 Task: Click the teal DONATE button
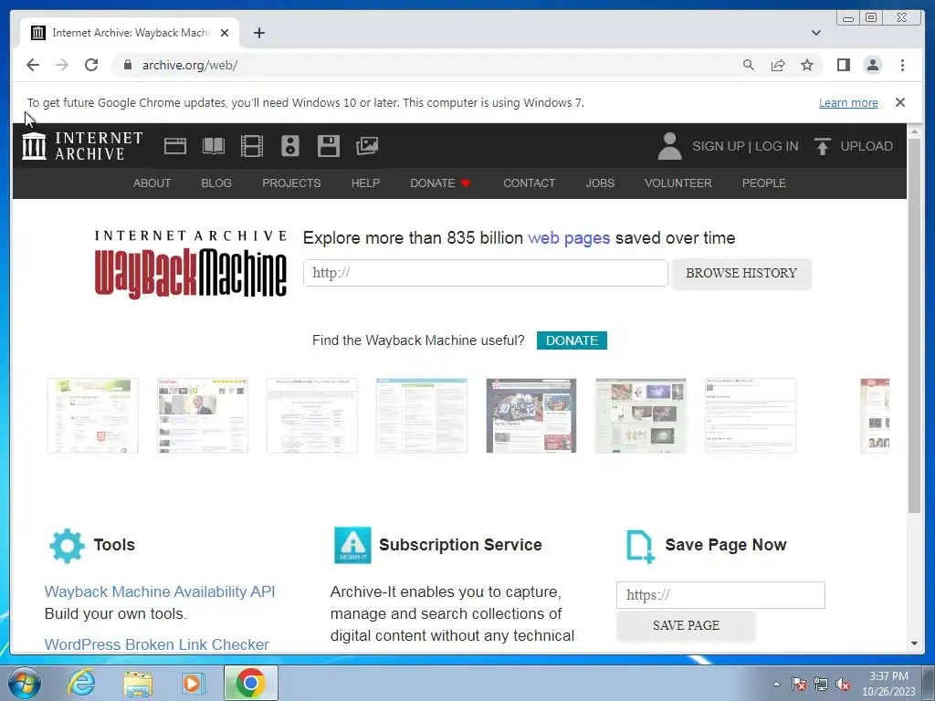(572, 340)
